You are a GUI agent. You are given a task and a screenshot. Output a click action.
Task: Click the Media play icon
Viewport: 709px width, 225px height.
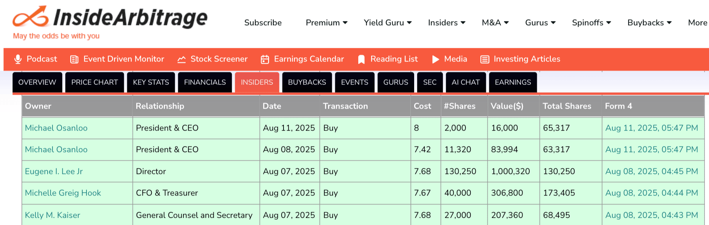(435, 59)
